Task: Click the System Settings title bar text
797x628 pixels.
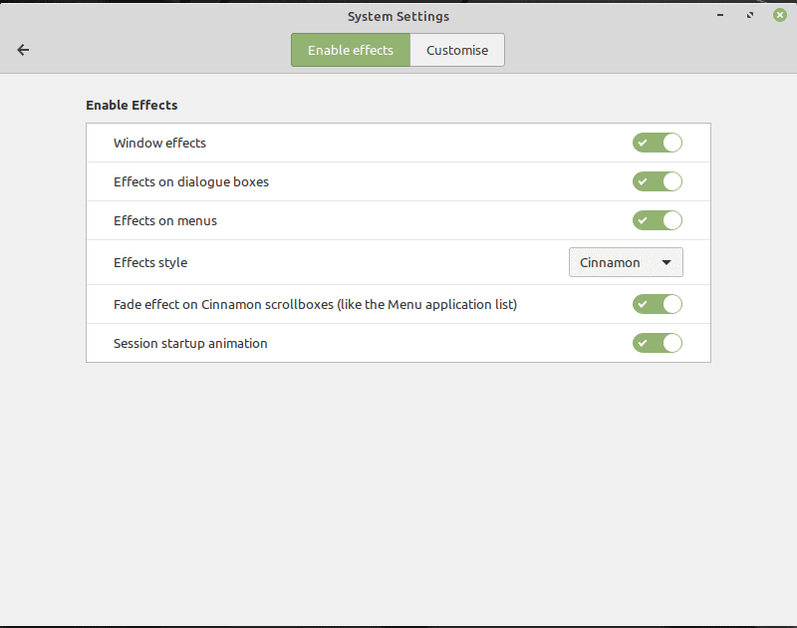Action: point(398,16)
